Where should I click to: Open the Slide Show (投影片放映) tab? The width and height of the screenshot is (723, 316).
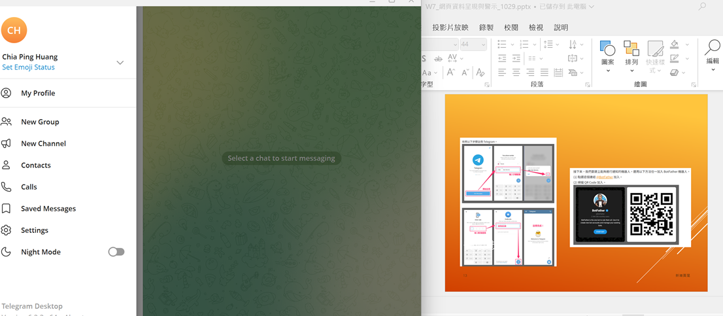tap(450, 27)
